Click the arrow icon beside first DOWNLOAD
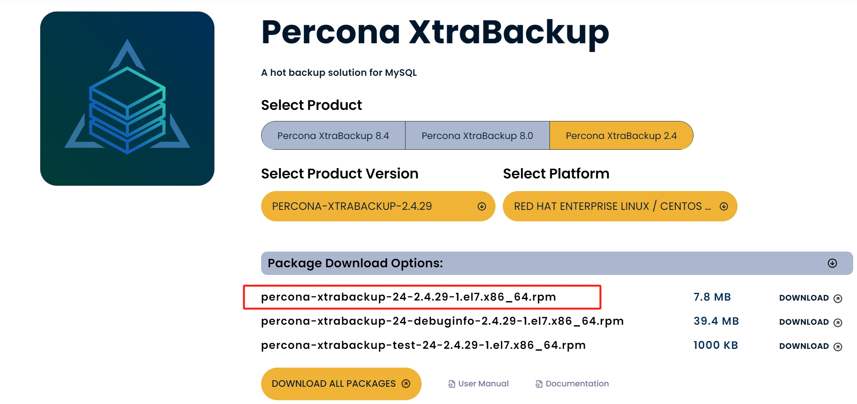Image resolution: width=857 pixels, height=404 pixels. (x=838, y=298)
